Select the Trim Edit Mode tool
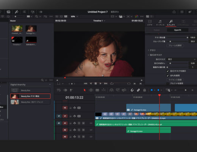Viewport: 197px width, 152px height. point(91,90)
